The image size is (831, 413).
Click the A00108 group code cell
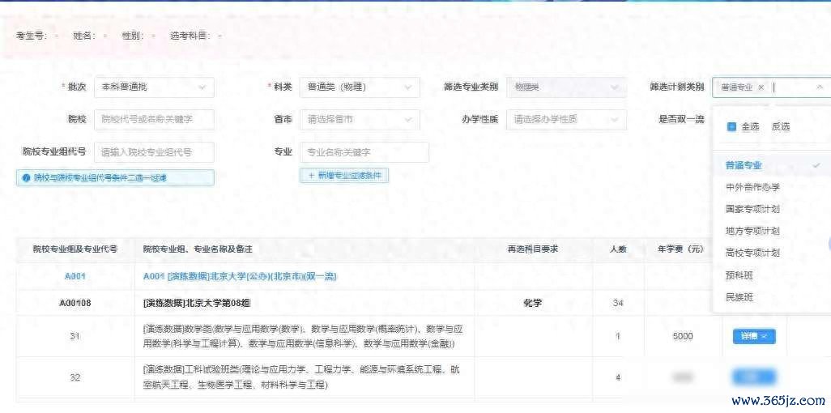75,303
